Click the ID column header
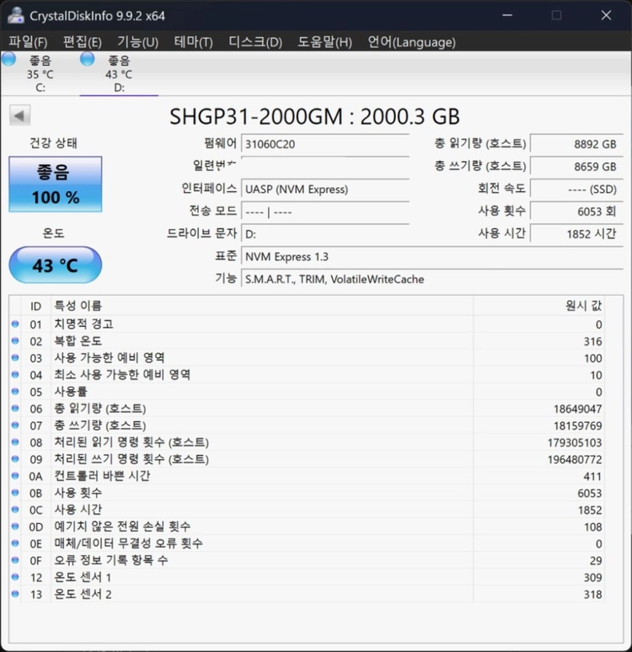This screenshot has width=632, height=652. [35, 306]
